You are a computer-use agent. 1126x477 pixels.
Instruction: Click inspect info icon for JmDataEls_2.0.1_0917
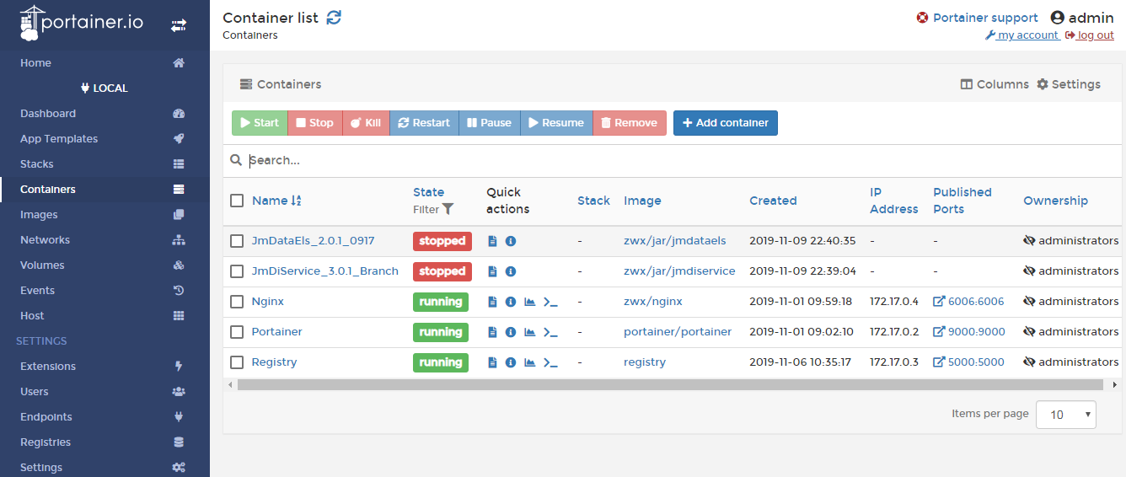coord(511,241)
